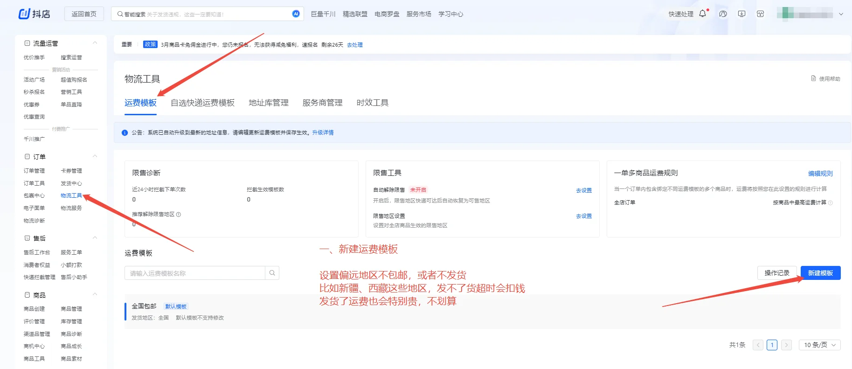
Task: Open the gift box icon in header
Action: point(760,14)
